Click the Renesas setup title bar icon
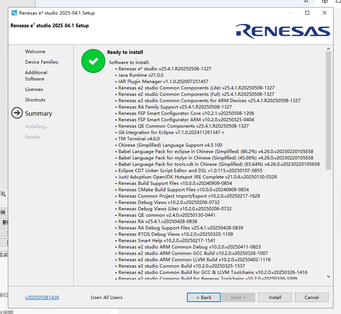 [14, 13]
